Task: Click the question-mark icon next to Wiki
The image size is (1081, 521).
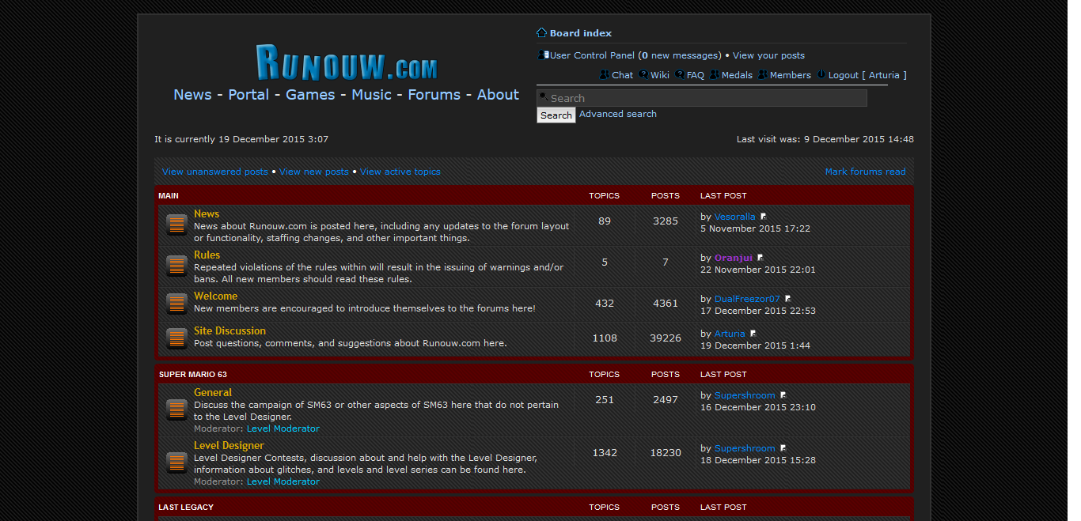Action: coord(644,74)
